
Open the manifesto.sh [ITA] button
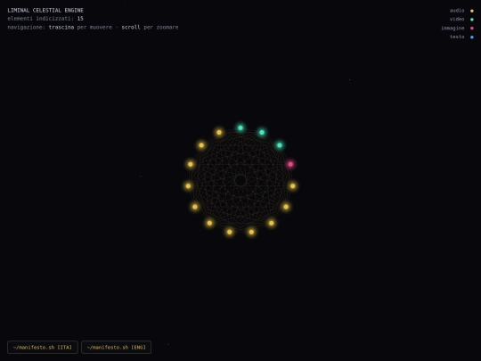tap(43, 348)
